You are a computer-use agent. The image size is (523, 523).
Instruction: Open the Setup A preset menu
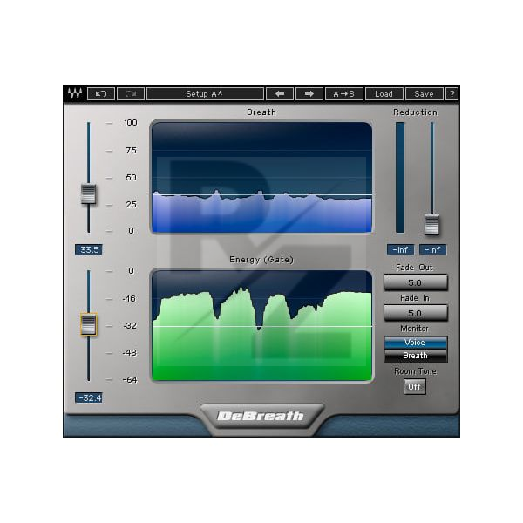pos(204,94)
